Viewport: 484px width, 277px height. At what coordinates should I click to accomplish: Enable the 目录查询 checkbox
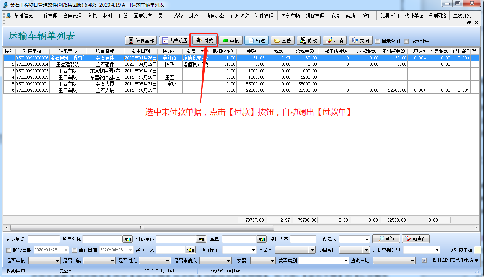tap(378, 41)
